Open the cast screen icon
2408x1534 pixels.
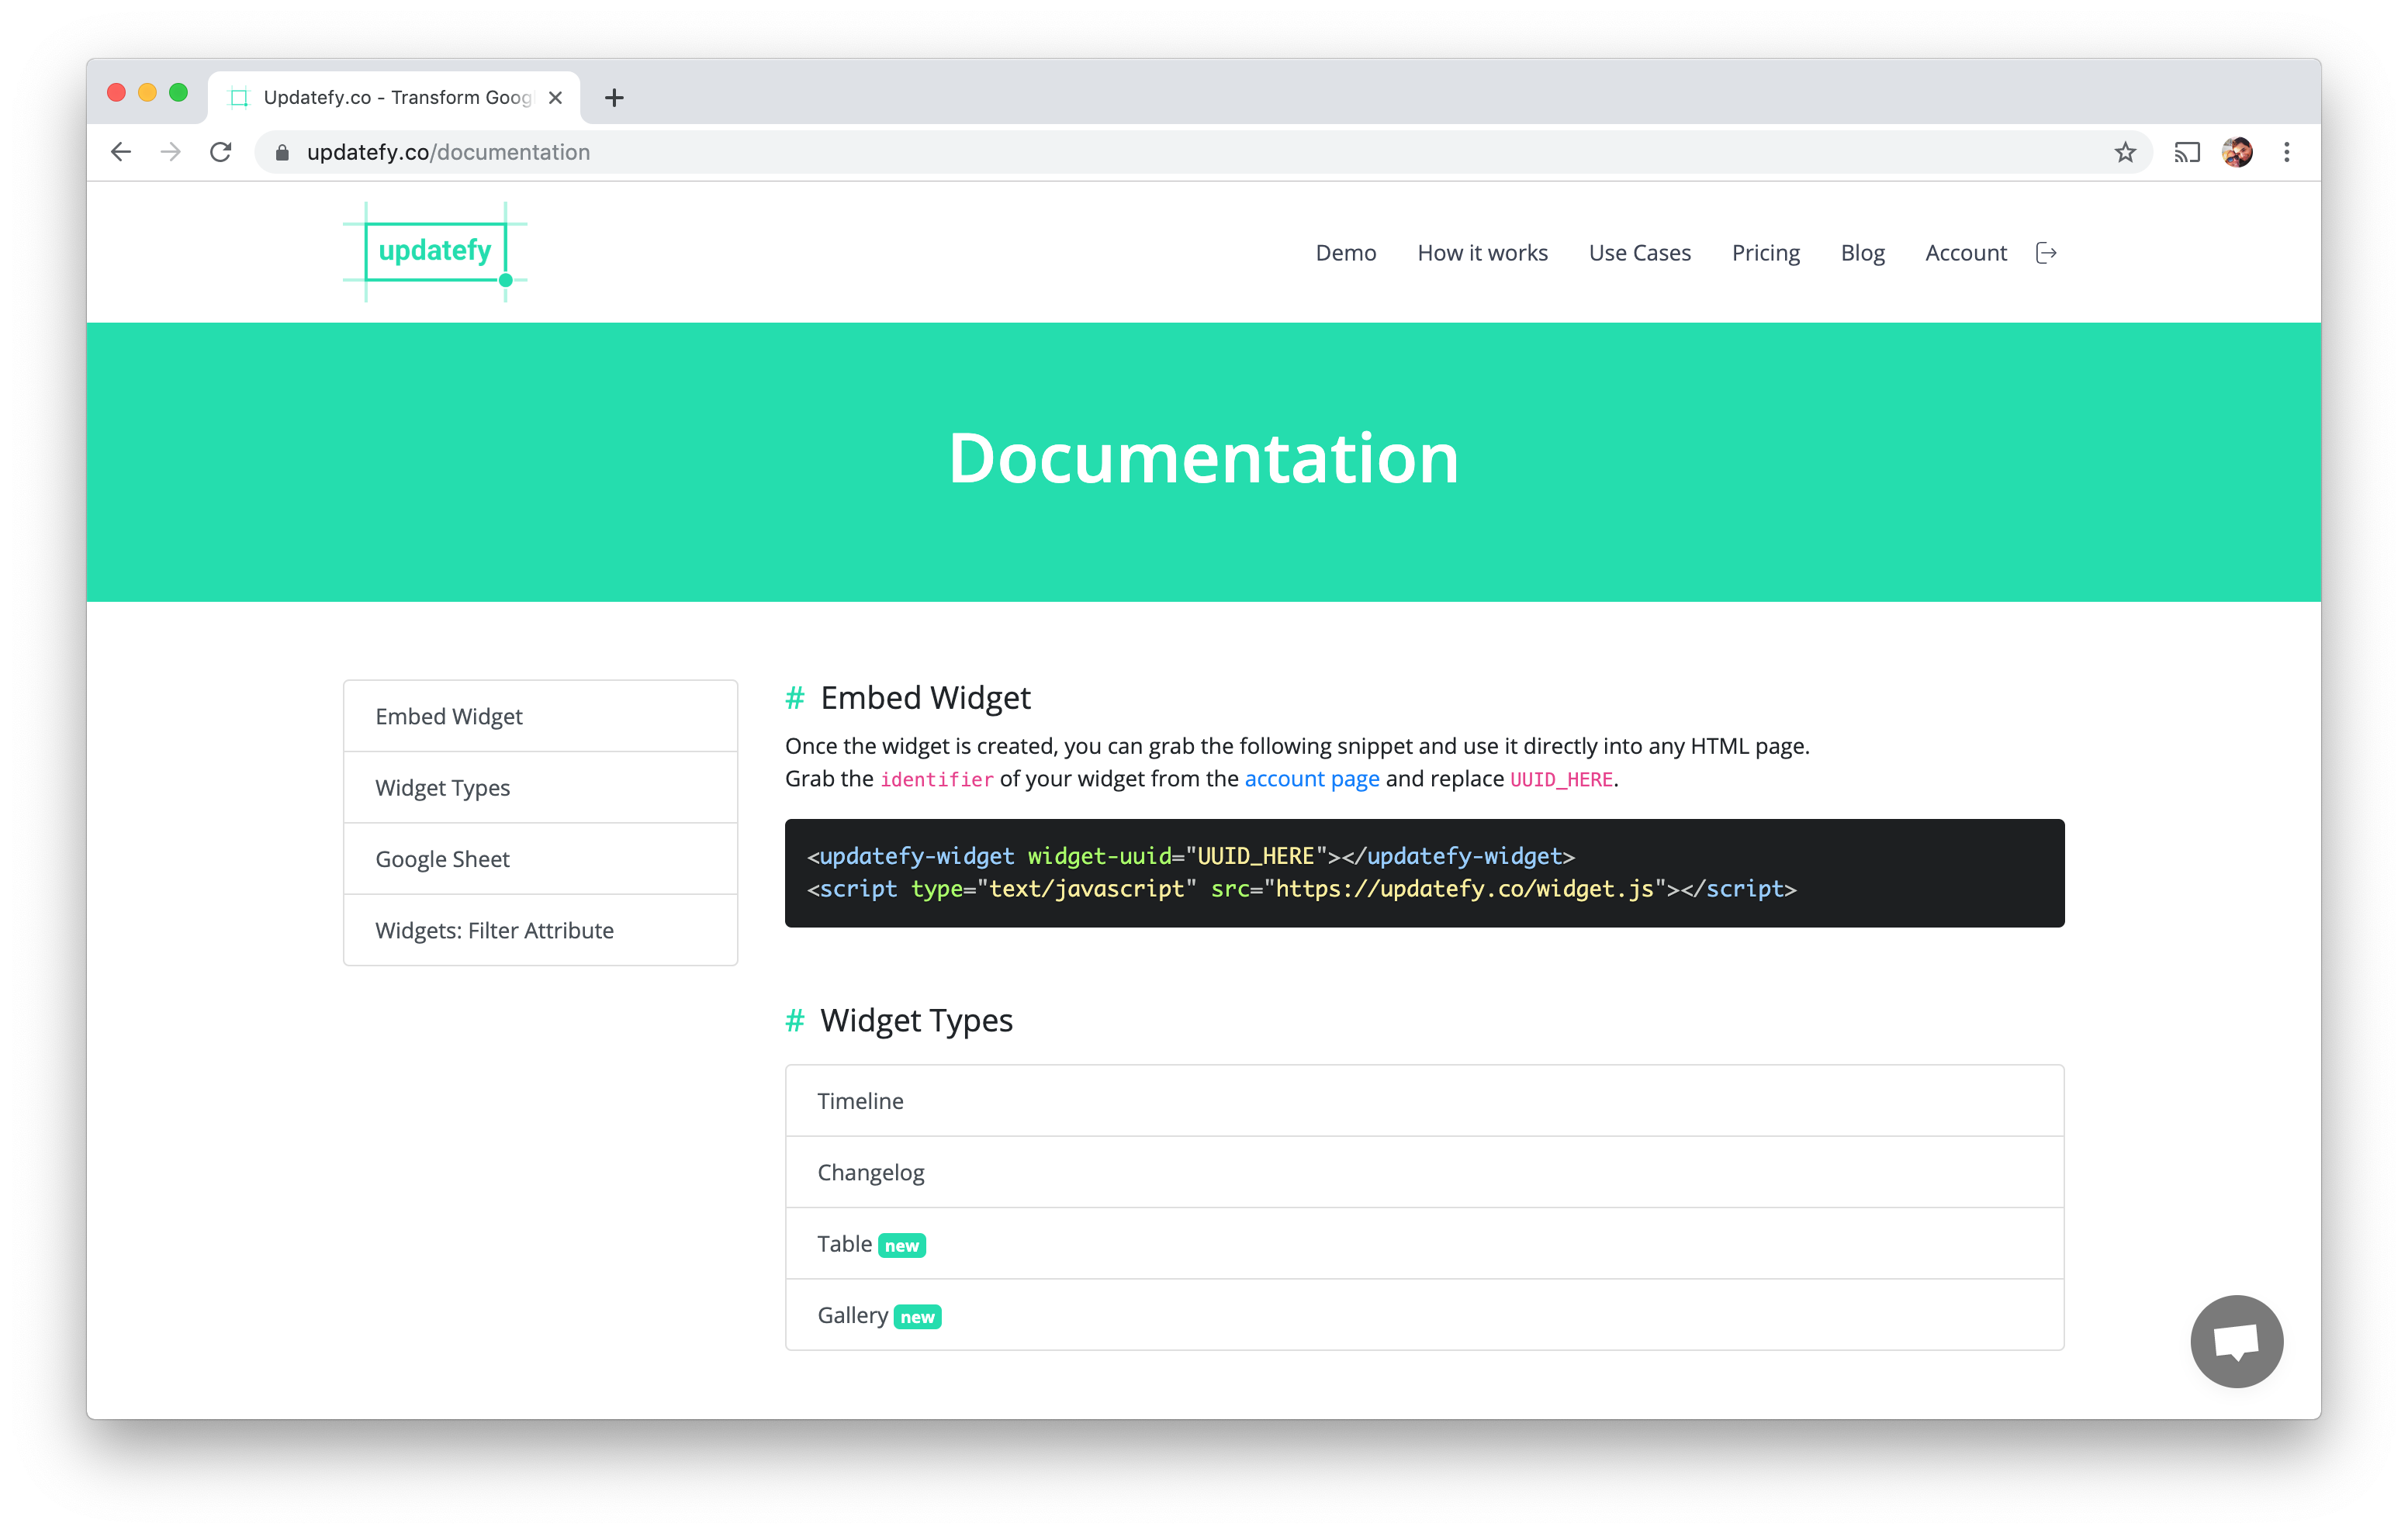coord(2186,152)
